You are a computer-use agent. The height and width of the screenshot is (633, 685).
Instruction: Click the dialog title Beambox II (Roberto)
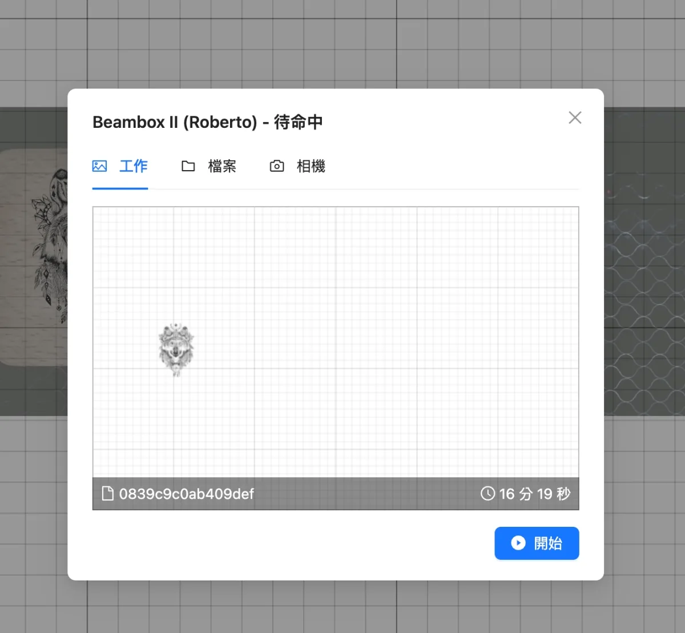(175, 122)
